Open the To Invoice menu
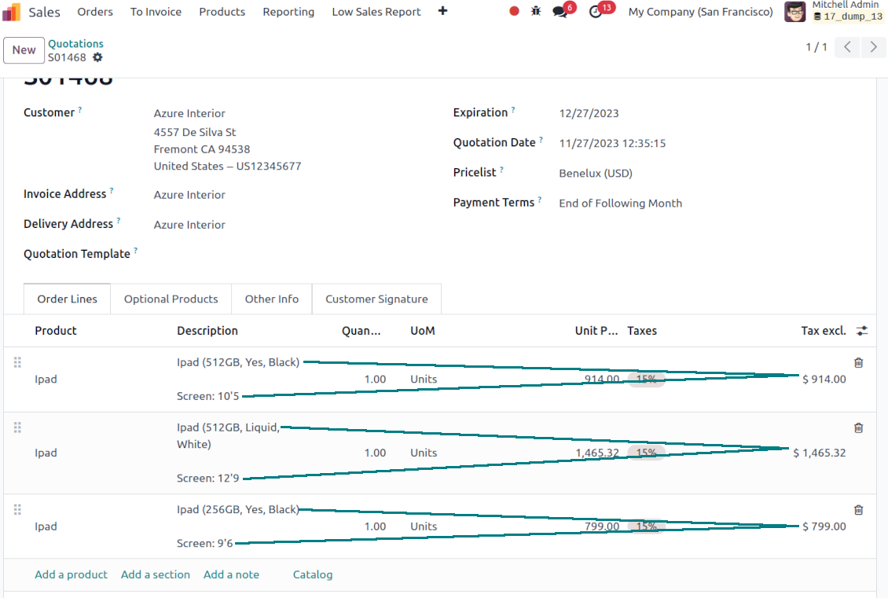 [156, 12]
